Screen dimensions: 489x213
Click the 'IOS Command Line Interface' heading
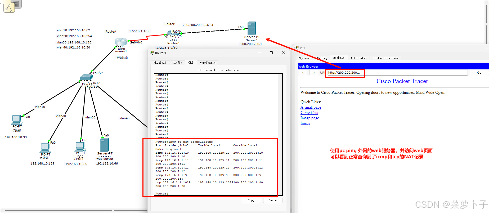pos(218,70)
